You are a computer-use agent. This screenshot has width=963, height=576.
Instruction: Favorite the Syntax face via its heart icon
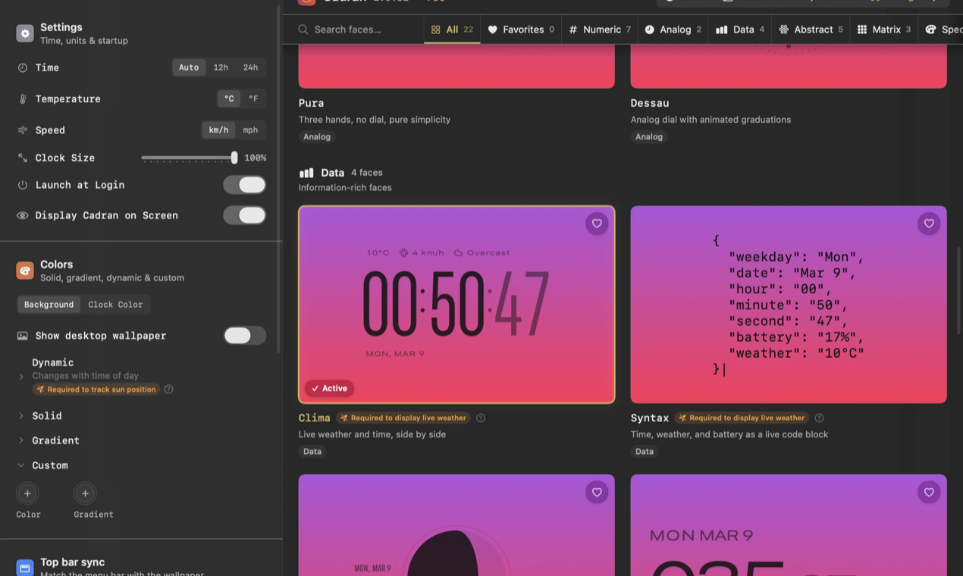pos(929,224)
